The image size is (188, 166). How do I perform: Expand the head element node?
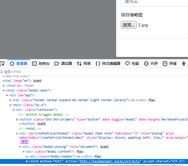pyautogui.click(x=4, y=86)
